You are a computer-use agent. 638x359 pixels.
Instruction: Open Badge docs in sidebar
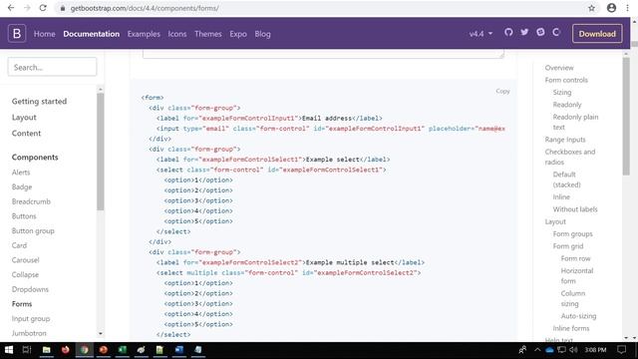coord(22,187)
